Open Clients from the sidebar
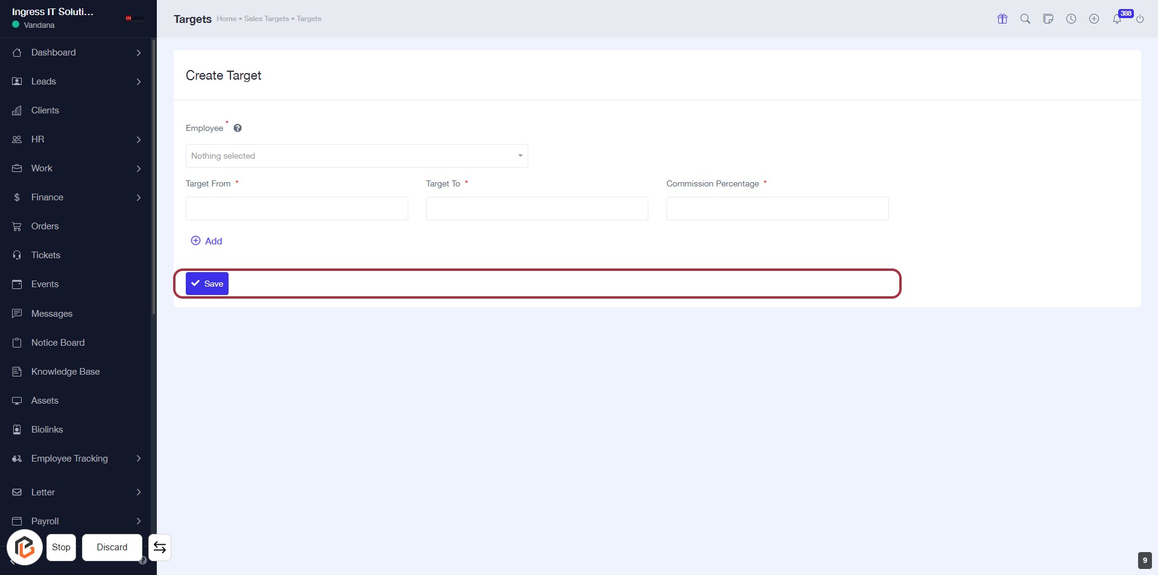Image resolution: width=1158 pixels, height=575 pixels. (x=45, y=110)
